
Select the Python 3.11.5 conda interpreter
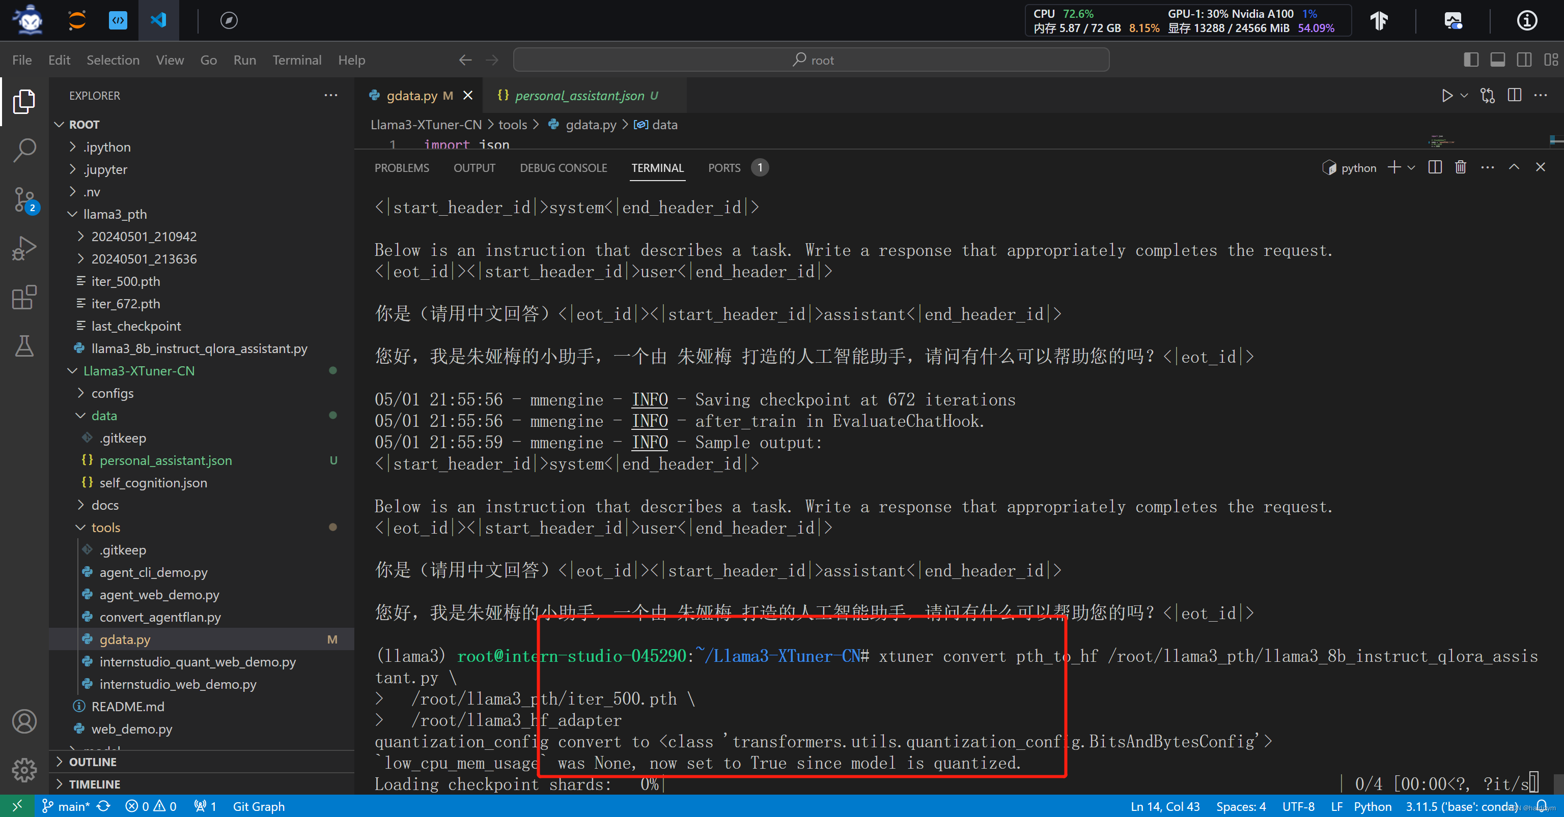(x=1462, y=806)
